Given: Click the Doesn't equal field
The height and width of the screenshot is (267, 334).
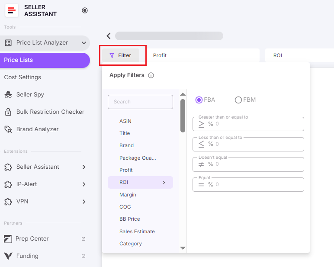Looking at the screenshot, I should (248, 164).
